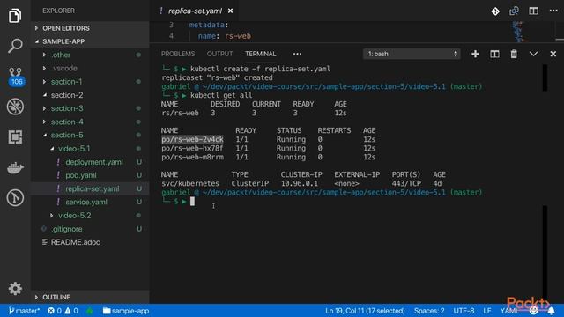Click the master branch indicator in status bar
The width and height of the screenshot is (564, 317).
pos(24,311)
